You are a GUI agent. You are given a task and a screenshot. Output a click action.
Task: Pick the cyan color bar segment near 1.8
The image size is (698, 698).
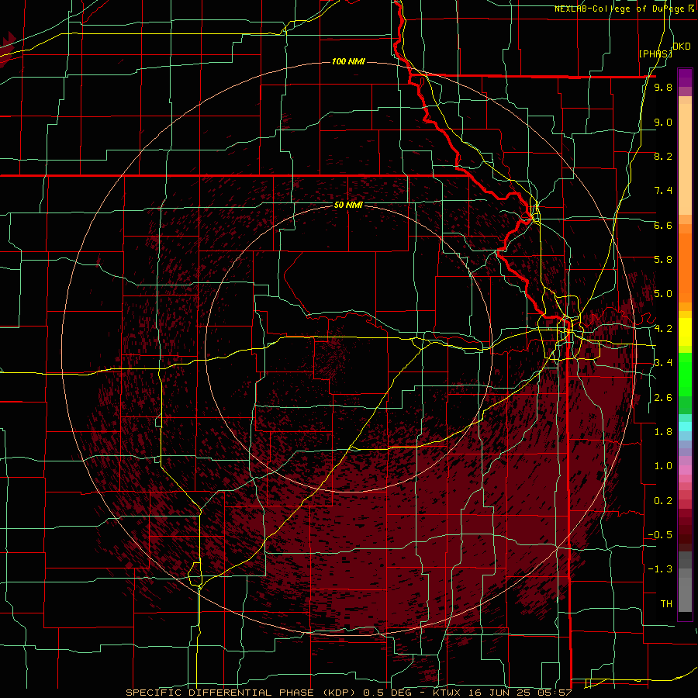pos(685,427)
